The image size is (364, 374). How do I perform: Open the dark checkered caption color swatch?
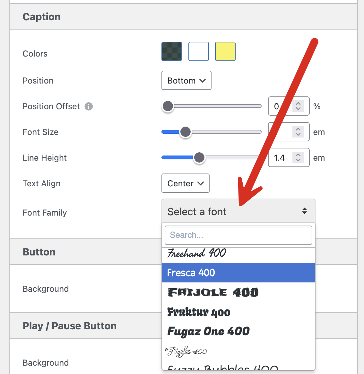click(x=172, y=51)
